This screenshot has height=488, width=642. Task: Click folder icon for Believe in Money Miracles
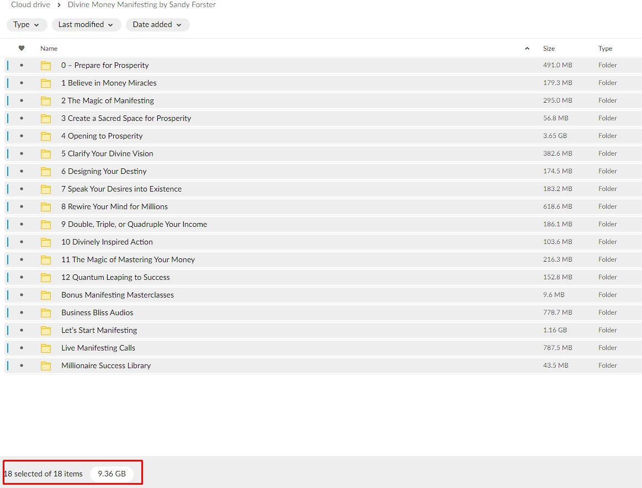(x=46, y=83)
